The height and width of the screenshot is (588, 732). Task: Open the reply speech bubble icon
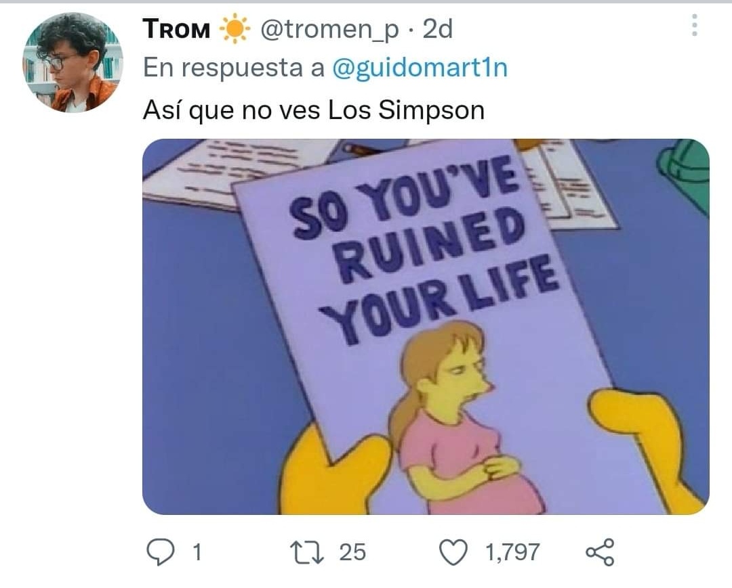[161, 552]
